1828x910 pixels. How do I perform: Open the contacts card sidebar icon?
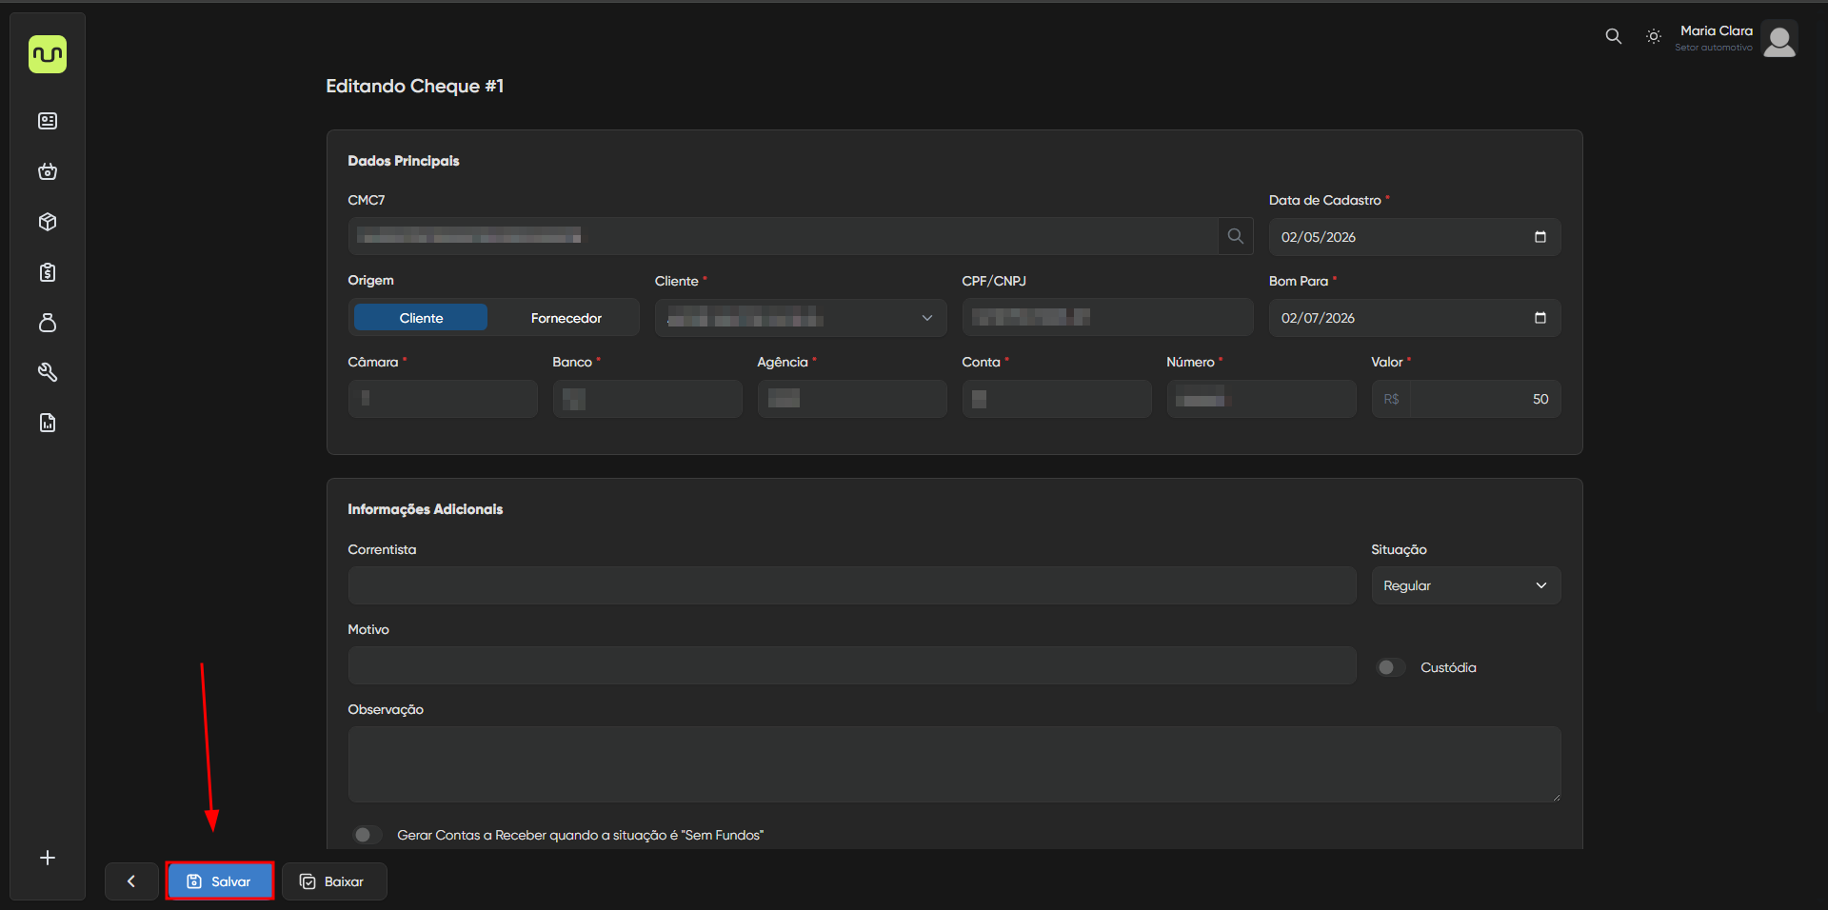pyautogui.click(x=48, y=121)
